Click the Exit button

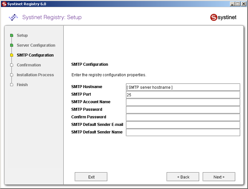tap(91, 177)
